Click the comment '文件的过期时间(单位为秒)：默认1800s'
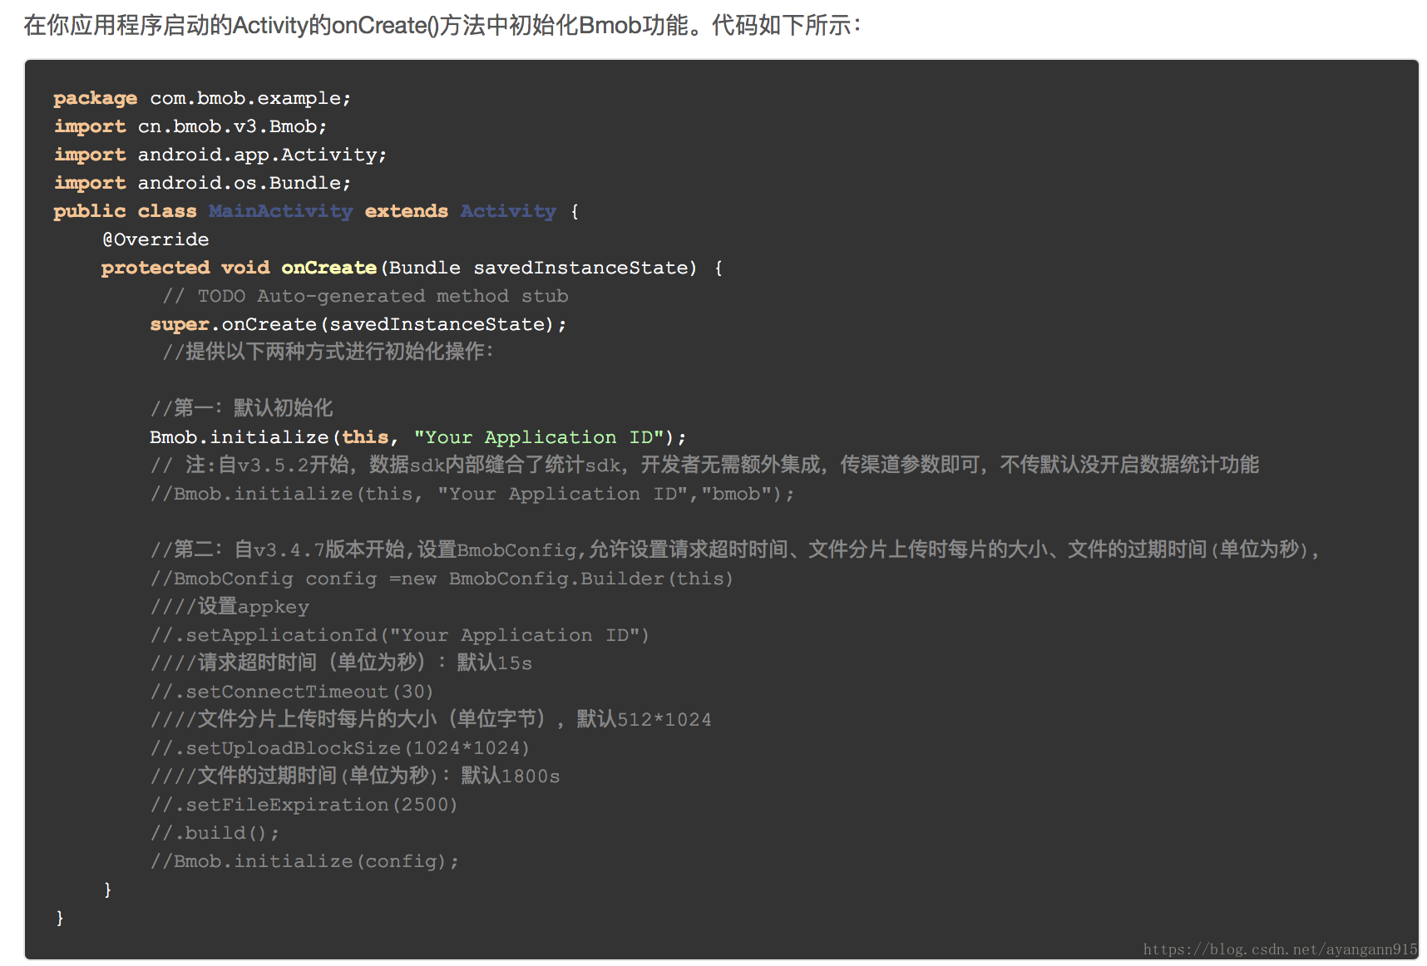Image resolution: width=1427 pixels, height=966 pixels. [355, 776]
